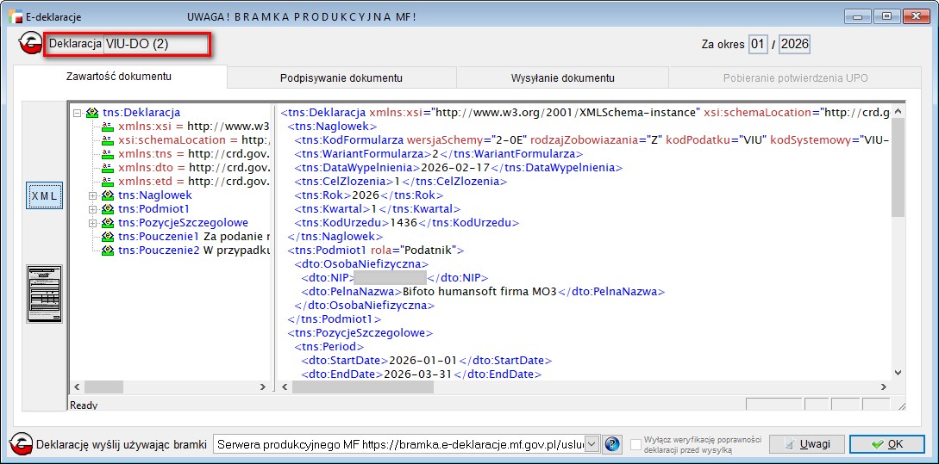Click the xmlns:xsi attribute icon
939x464 pixels.
[x=108, y=126]
